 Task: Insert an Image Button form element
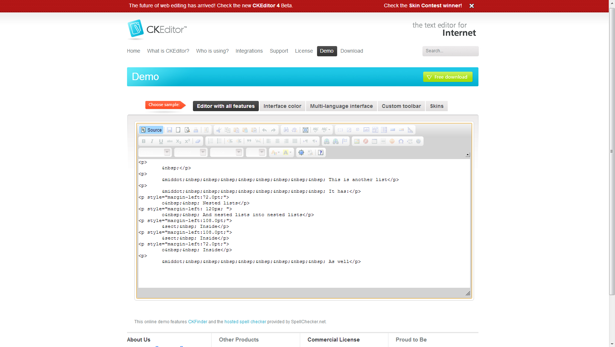402,130
